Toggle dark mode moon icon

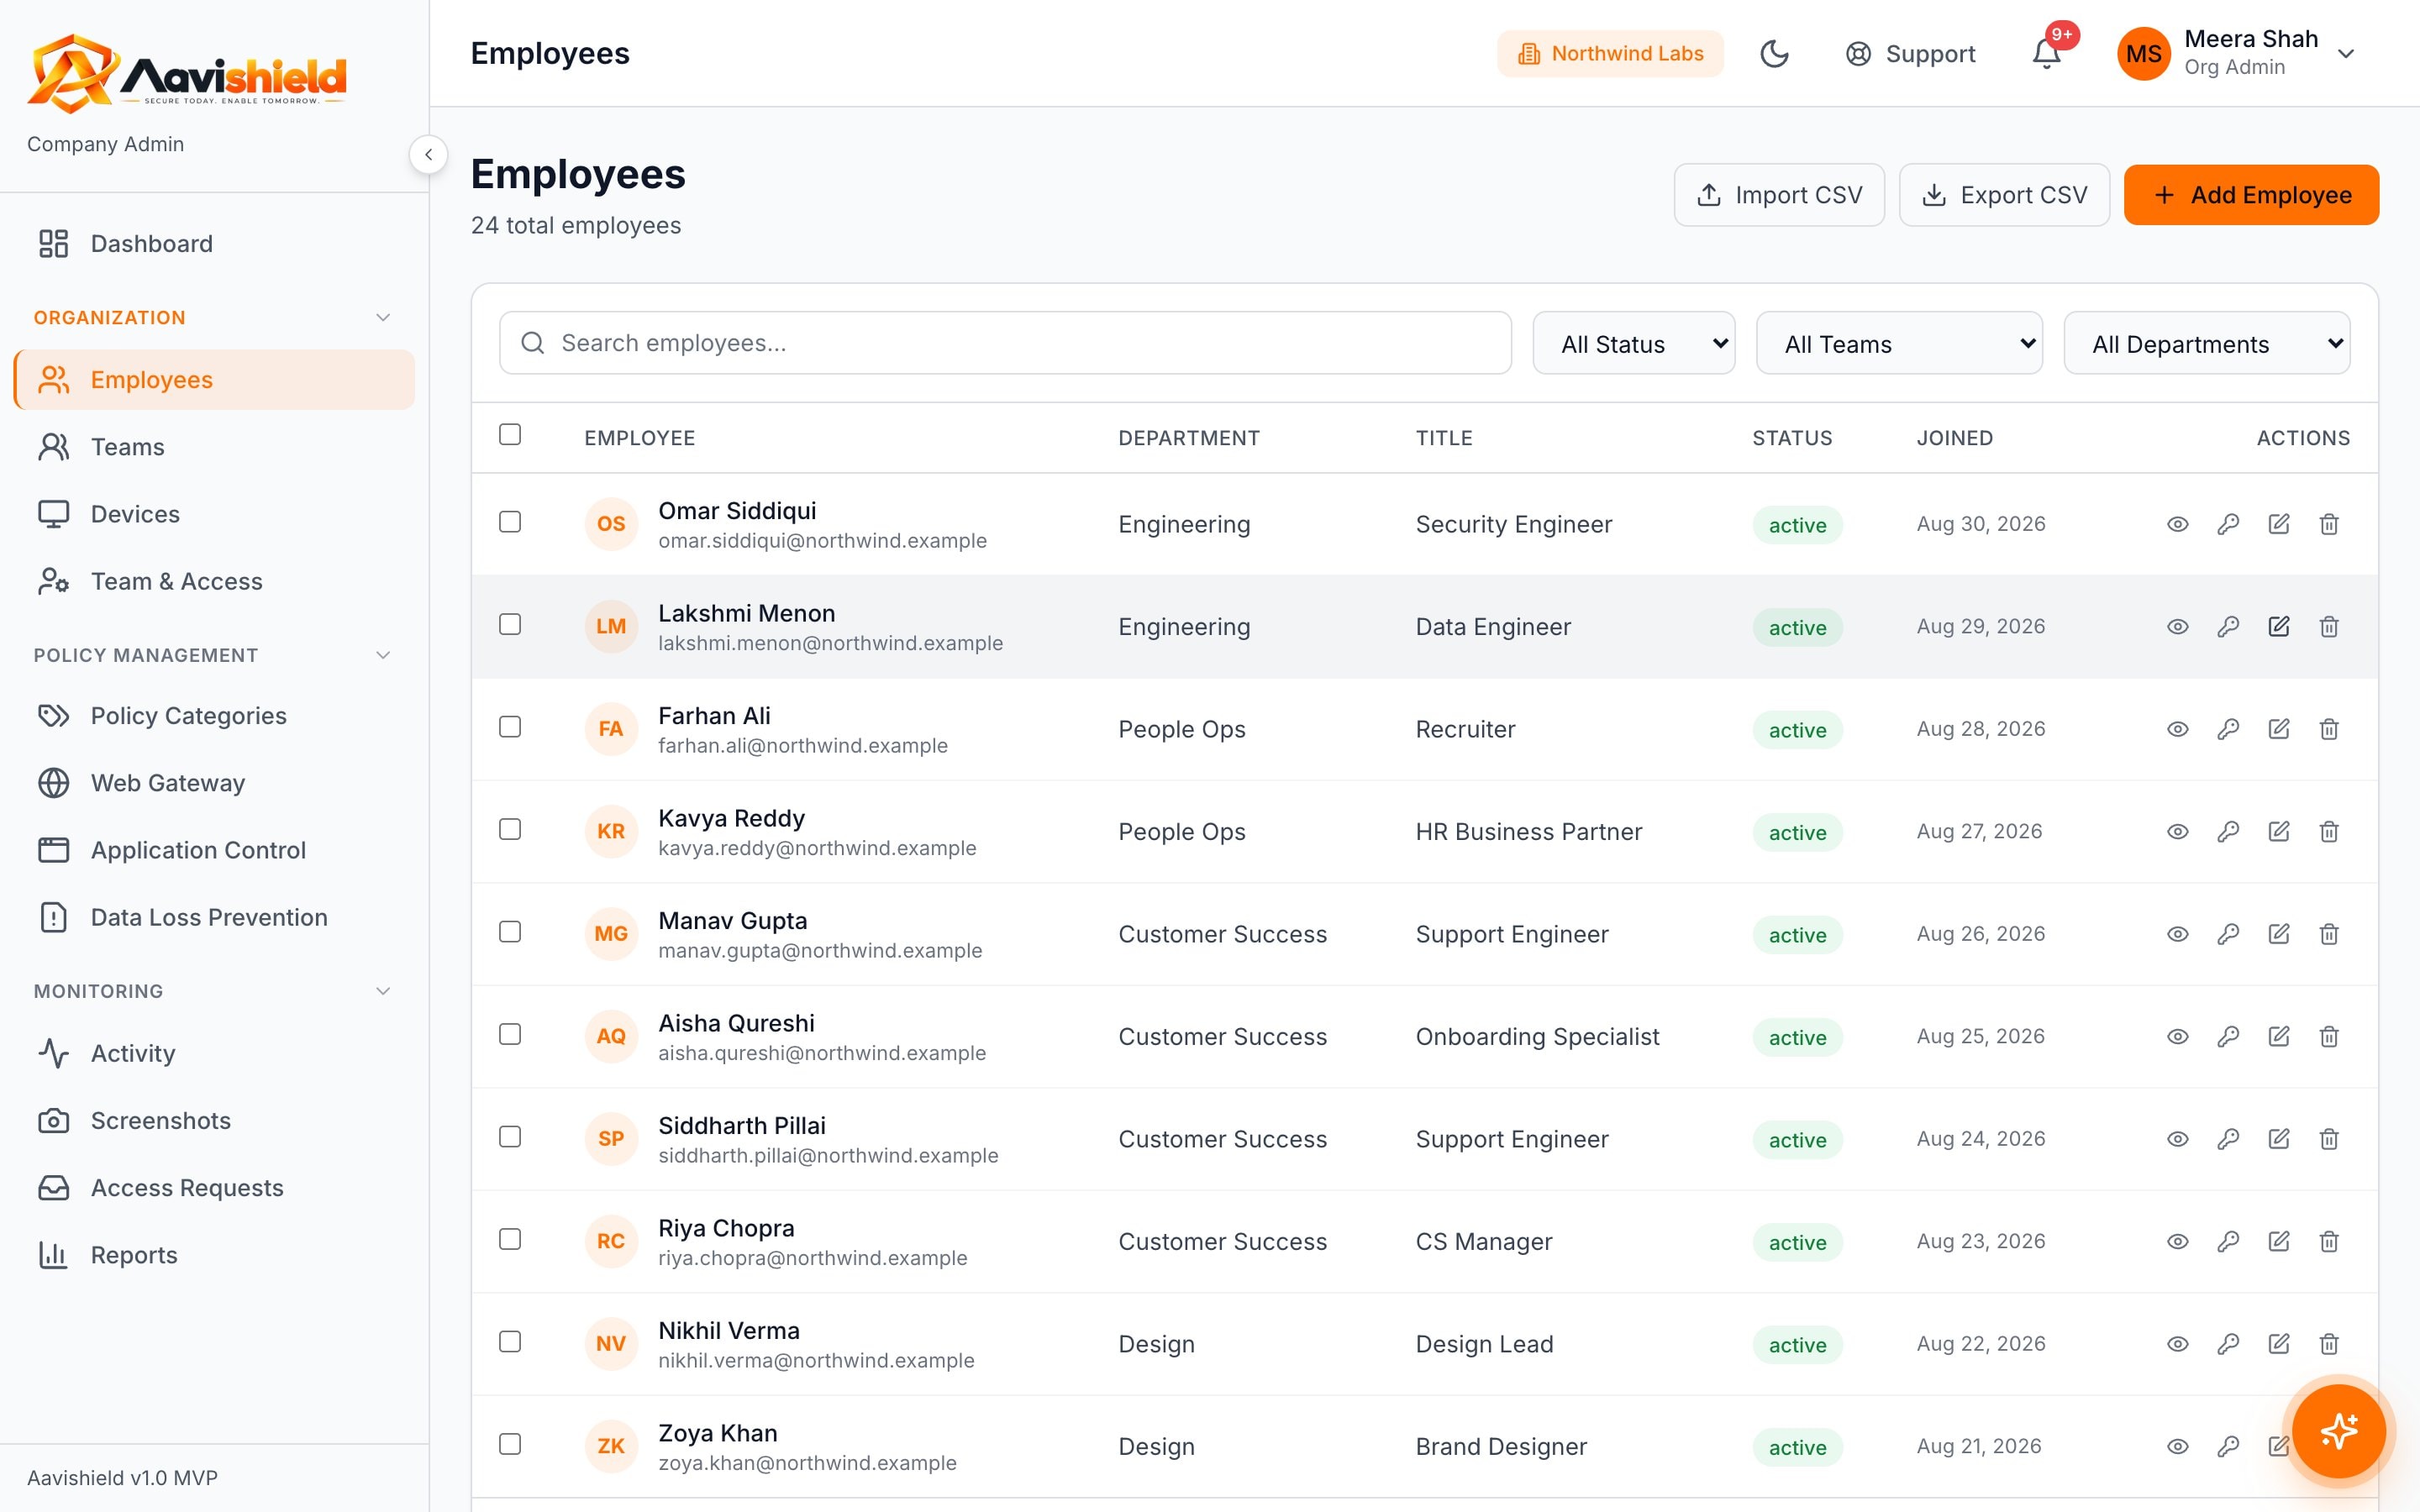1774,54
